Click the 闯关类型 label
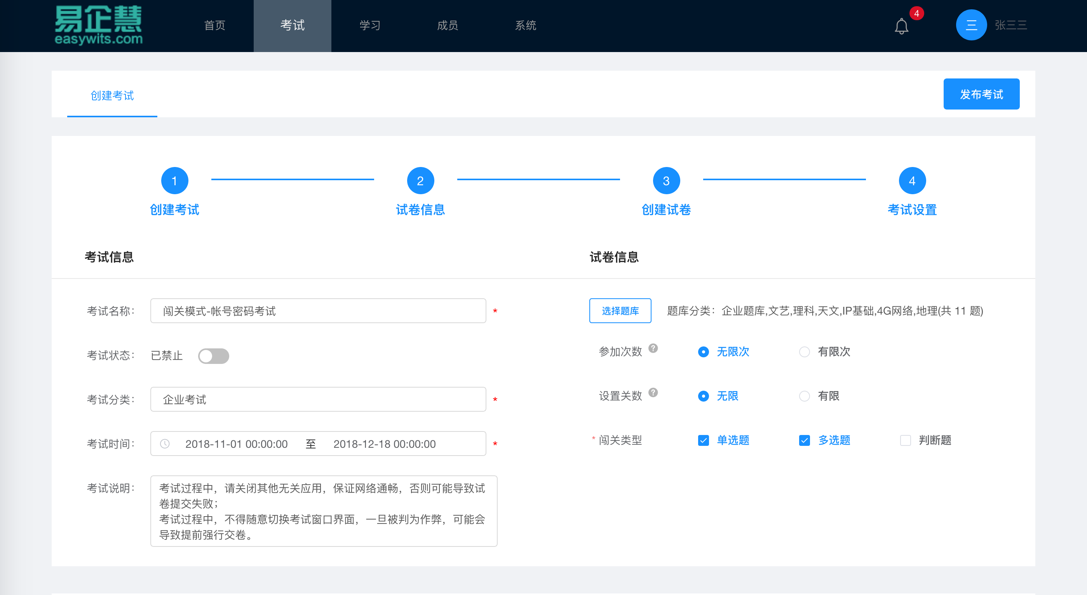 tap(620, 440)
